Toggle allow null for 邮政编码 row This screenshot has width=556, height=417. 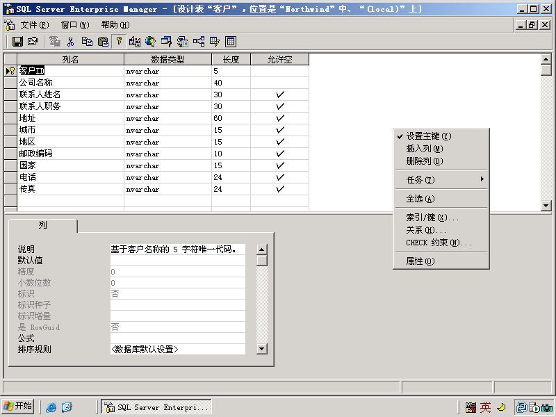tap(280, 154)
